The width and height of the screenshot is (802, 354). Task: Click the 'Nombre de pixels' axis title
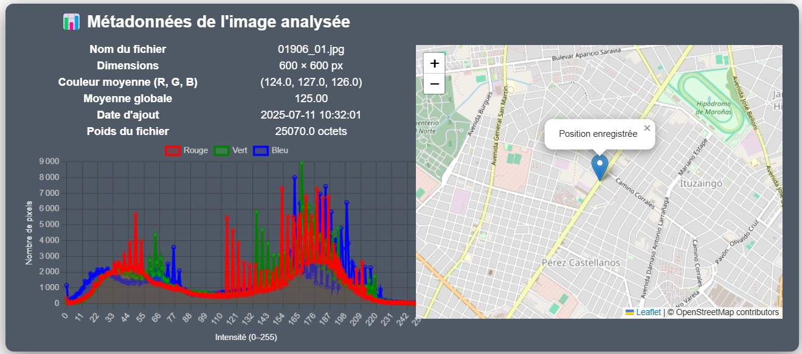tap(29, 232)
